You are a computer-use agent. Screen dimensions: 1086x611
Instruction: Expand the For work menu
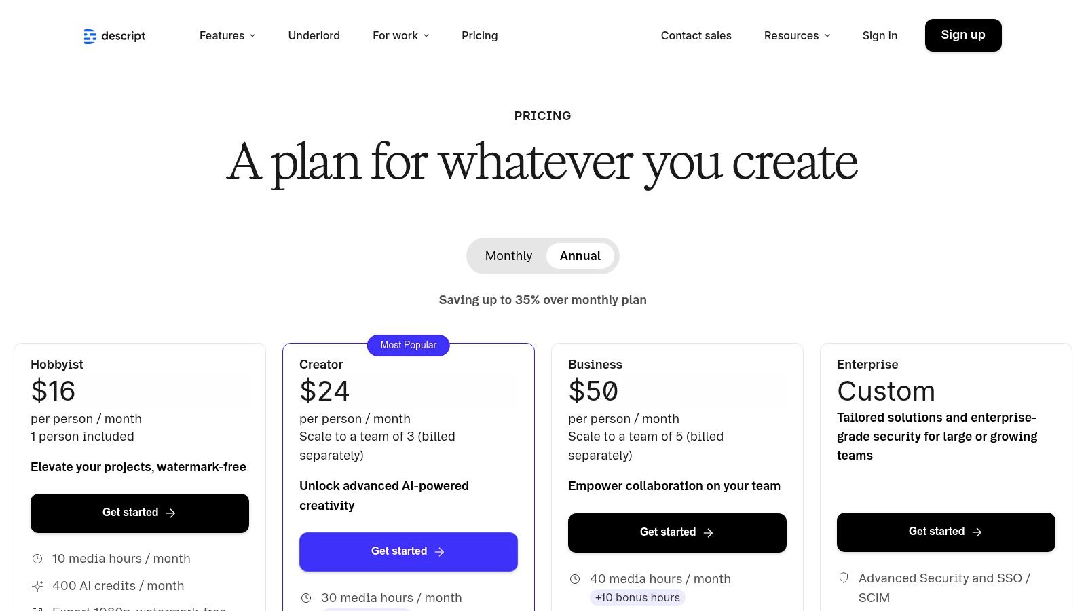(x=400, y=35)
